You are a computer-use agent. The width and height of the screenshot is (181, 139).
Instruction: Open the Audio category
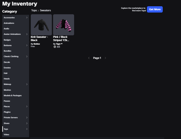click(16, 29)
